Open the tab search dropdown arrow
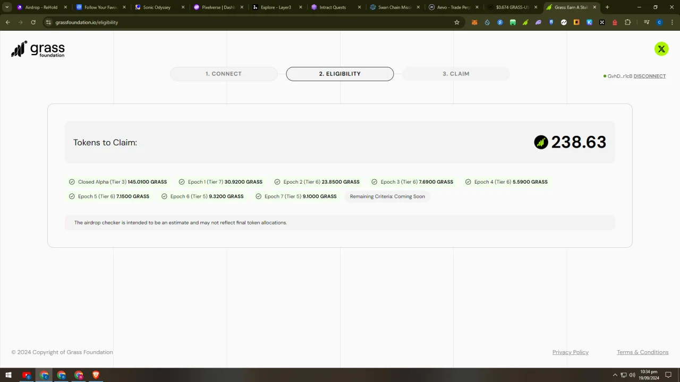This screenshot has height=382, width=680. pyautogui.click(x=7, y=7)
